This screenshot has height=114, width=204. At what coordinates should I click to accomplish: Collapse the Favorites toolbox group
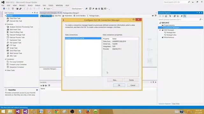5,16
